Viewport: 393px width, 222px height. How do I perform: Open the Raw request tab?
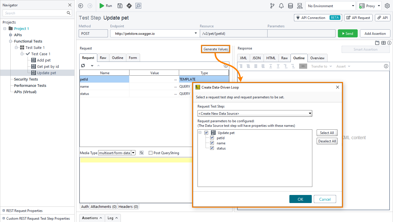[x=103, y=58]
